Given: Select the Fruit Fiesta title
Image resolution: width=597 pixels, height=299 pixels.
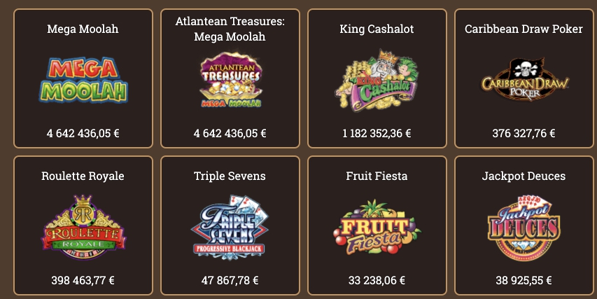Looking at the screenshot, I should (x=377, y=176).
